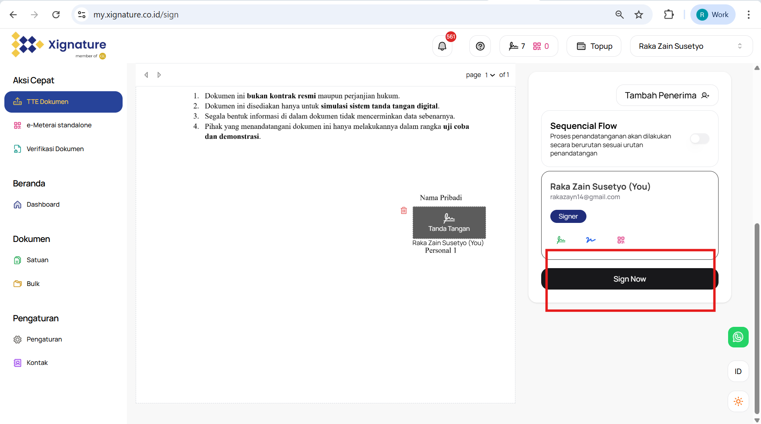Viewport: 761px width, 424px height.
Task: Click Tambah Penerima to add recipient
Action: pos(667,96)
